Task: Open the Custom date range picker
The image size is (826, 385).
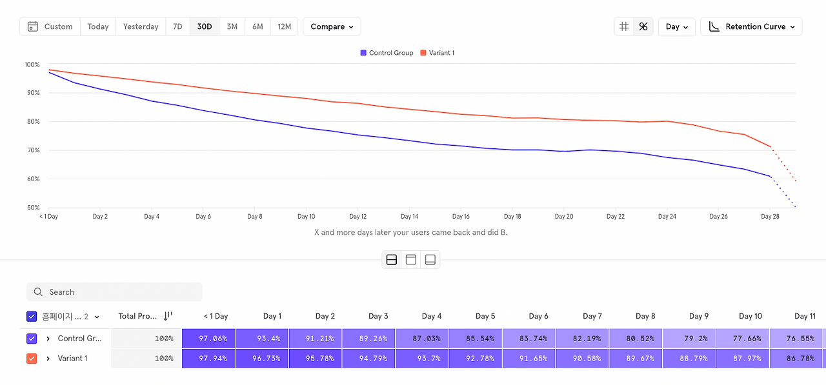Action: click(x=50, y=26)
